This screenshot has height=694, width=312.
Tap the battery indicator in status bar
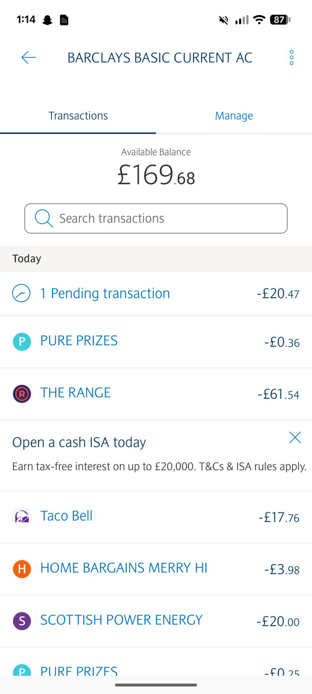tap(281, 20)
